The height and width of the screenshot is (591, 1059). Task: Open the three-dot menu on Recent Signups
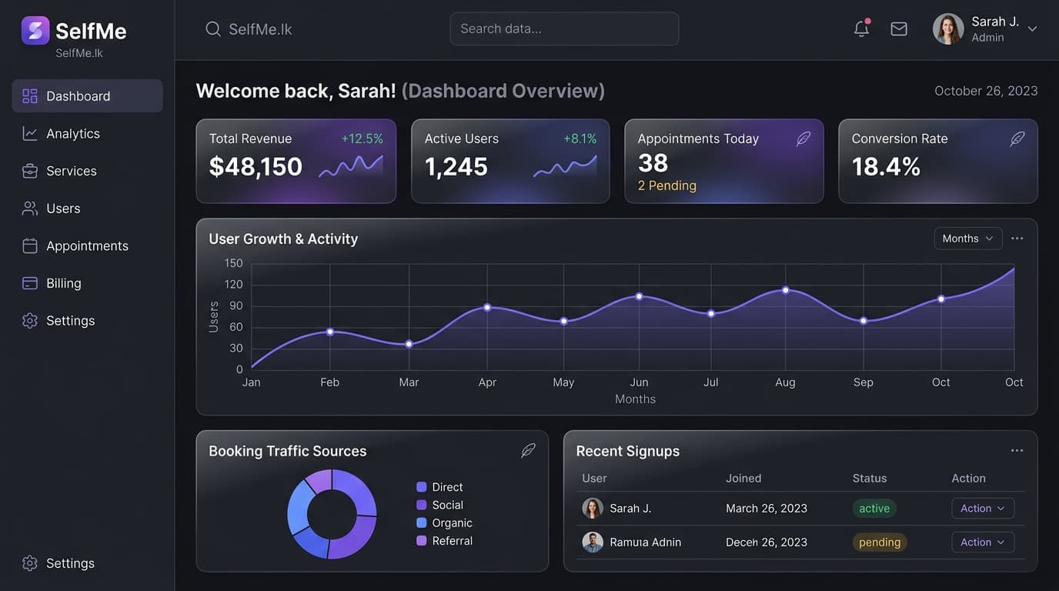click(x=1017, y=451)
